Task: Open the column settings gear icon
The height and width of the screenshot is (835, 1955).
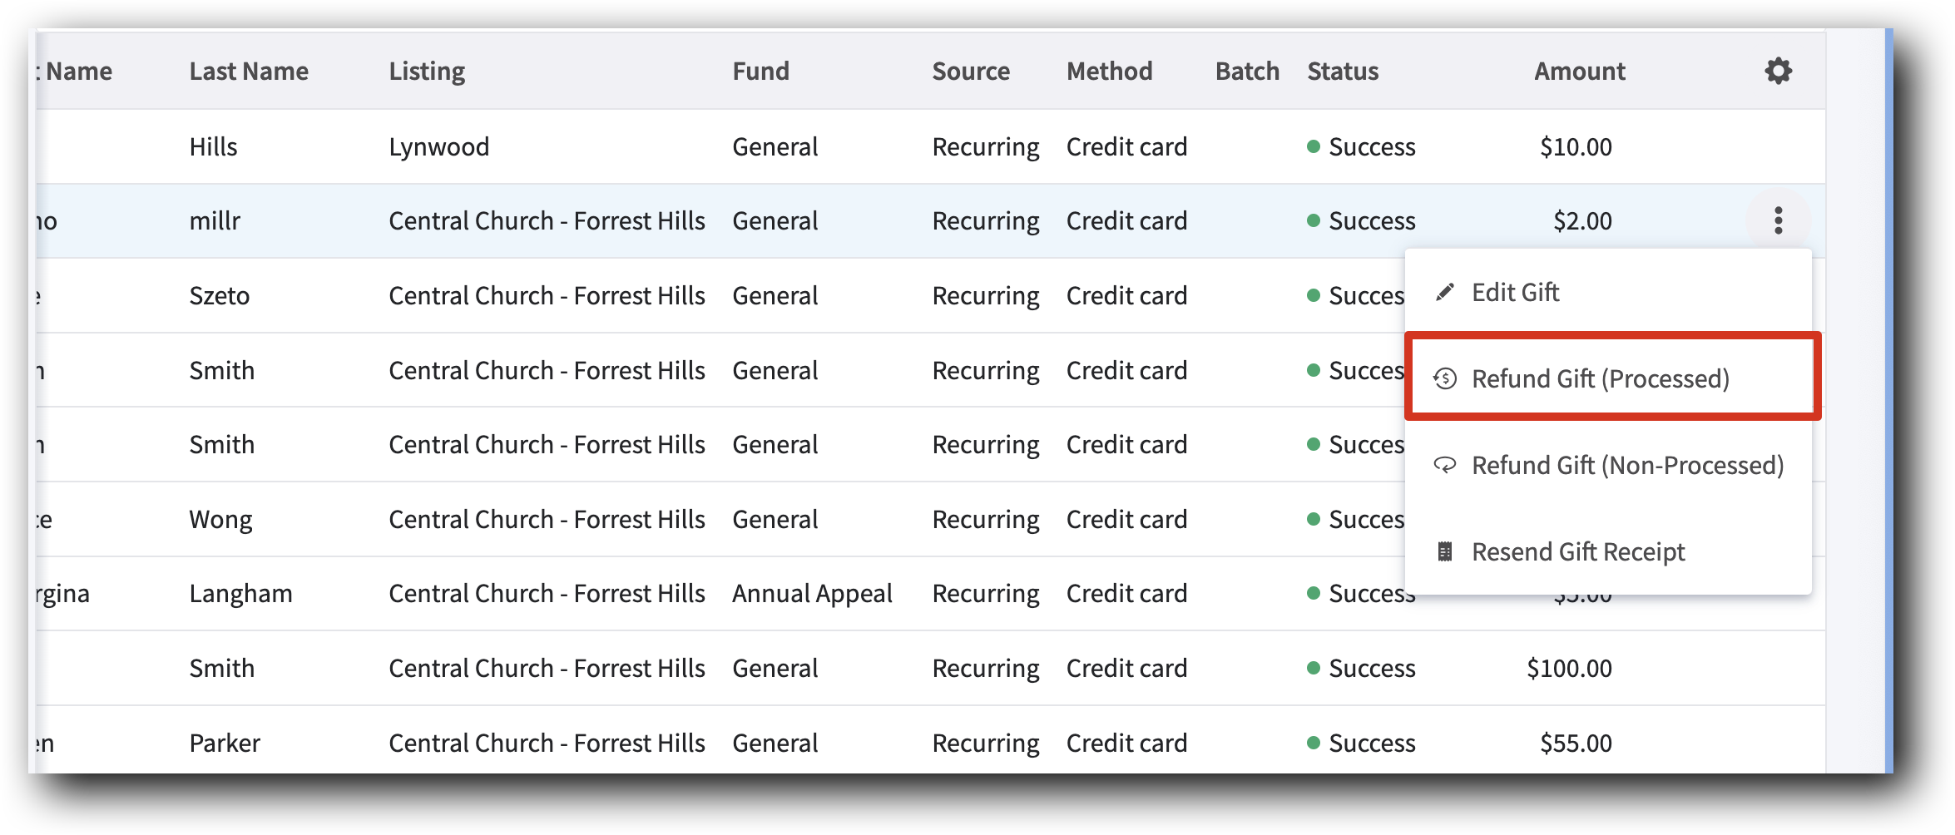Action: tap(1779, 72)
